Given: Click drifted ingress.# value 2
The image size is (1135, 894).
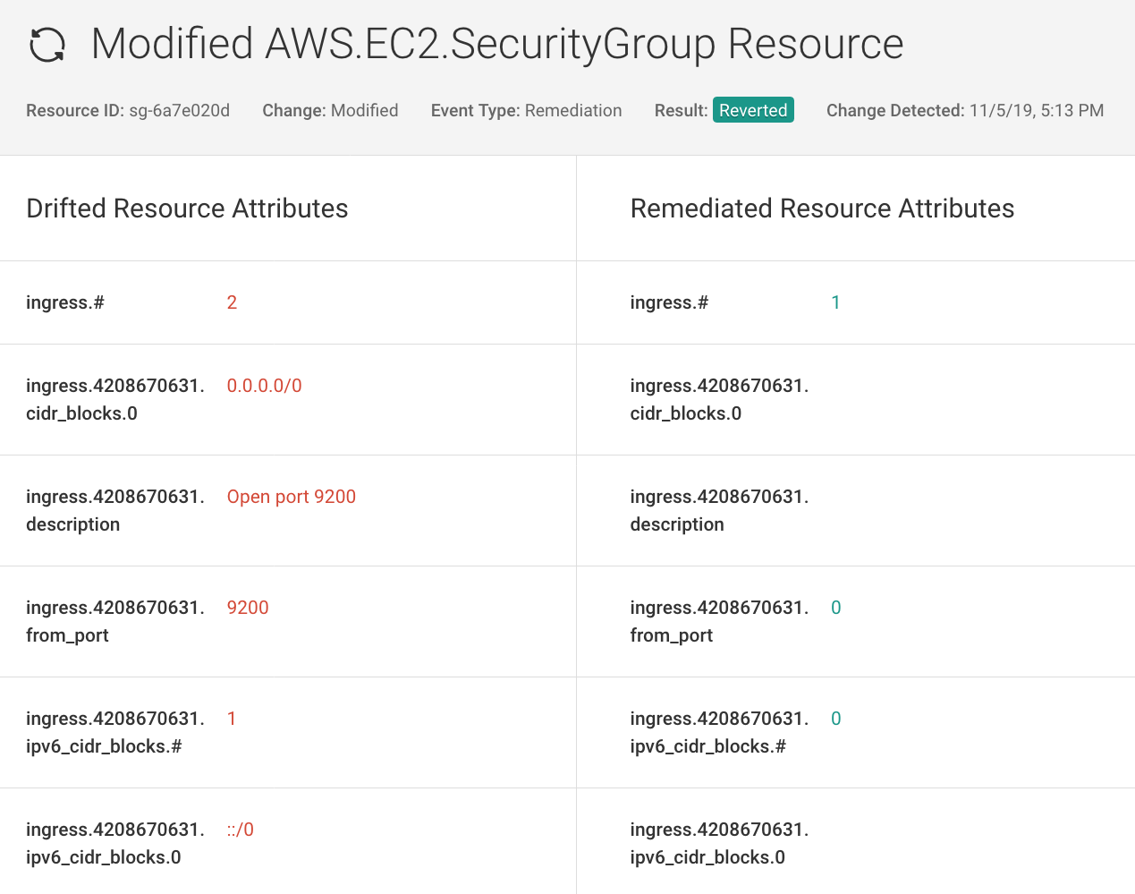Looking at the screenshot, I should click(x=232, y=302).
